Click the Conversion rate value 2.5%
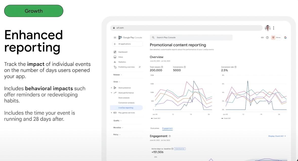This screenshot has width=298, height=161. (224, 70)
